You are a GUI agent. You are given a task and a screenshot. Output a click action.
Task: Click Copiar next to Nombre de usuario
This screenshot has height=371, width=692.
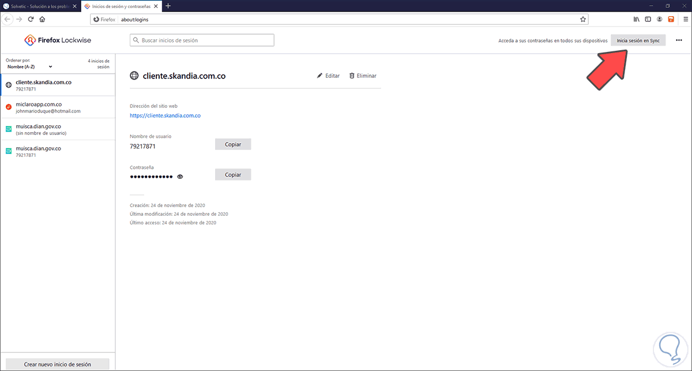233,144
